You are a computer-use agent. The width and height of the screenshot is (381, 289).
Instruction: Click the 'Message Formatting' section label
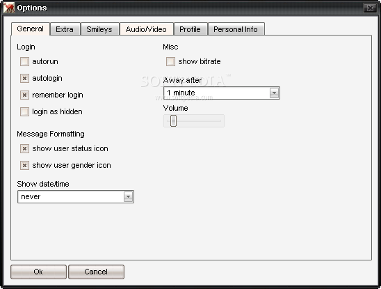tap(51, 134)
